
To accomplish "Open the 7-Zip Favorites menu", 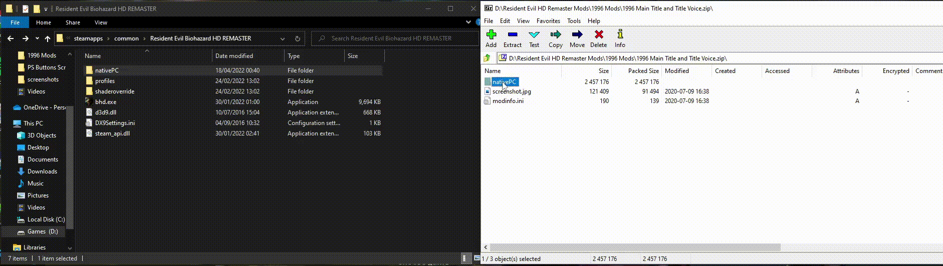I will point(548,21).
